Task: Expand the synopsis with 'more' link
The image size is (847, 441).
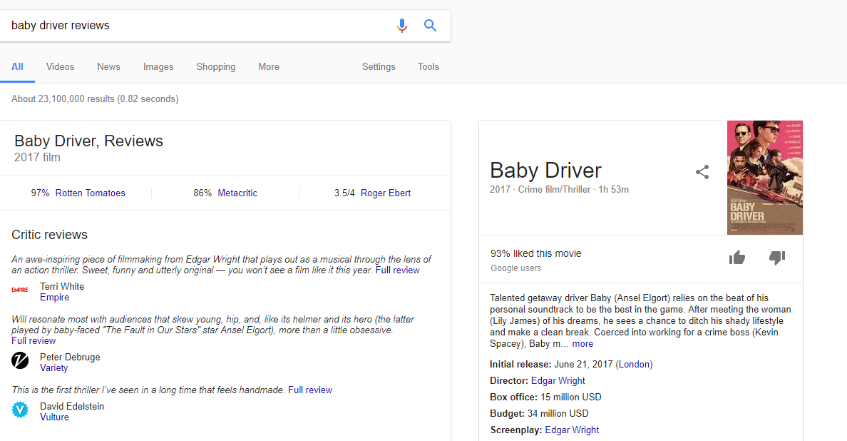Action: (583, 344)
